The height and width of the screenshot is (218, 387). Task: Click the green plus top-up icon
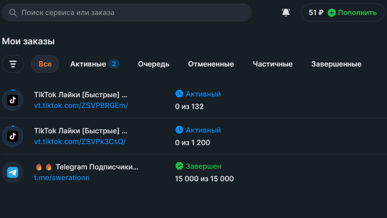tap(332, 13)
